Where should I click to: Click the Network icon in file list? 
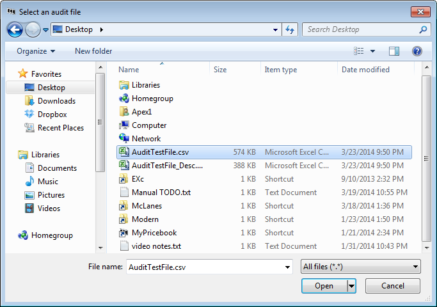click(124, 139)
